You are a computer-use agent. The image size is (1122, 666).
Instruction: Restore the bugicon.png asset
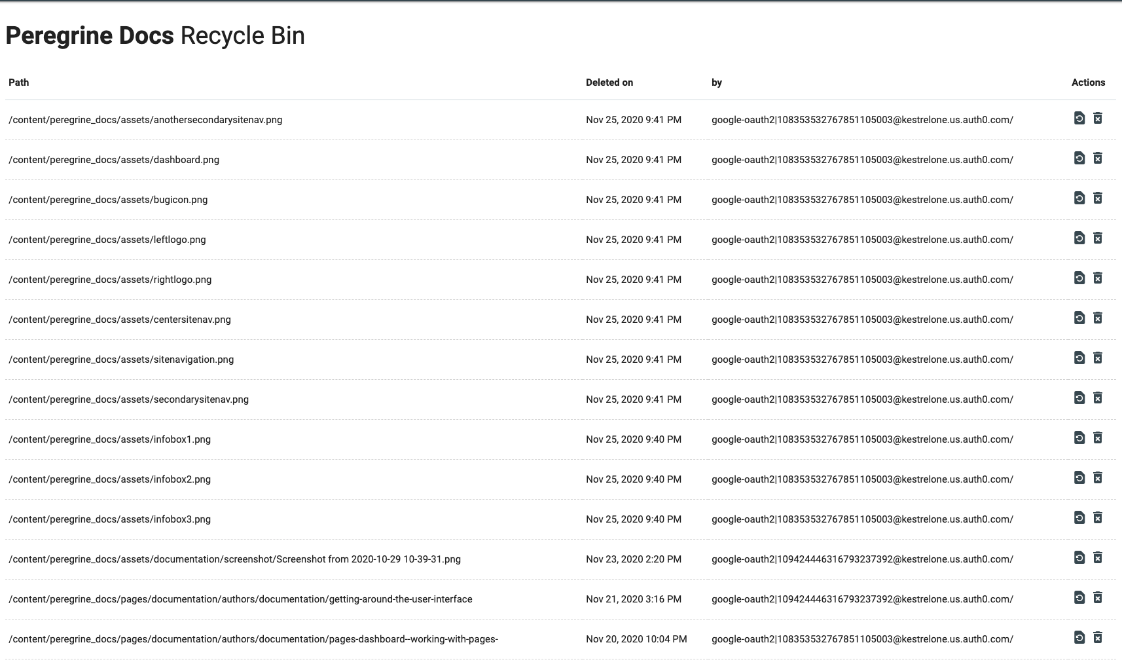[x=1079, y=198]
